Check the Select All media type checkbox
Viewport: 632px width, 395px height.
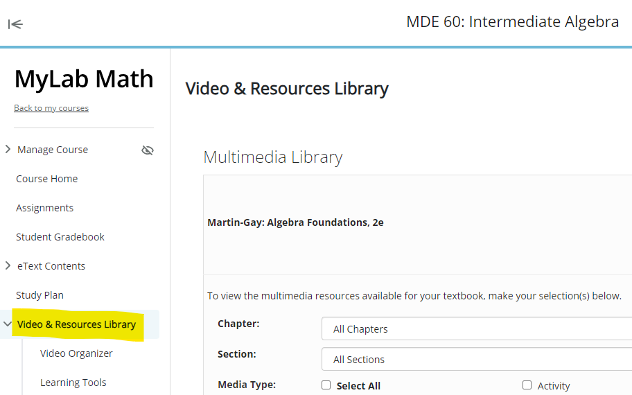326,385
